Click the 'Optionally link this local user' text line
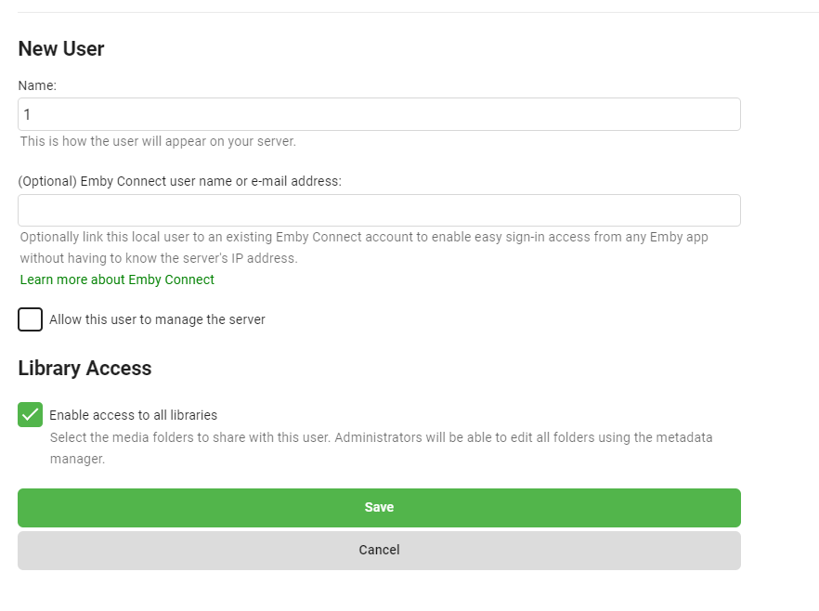This screenshot has height=611, width=819. coord(364,237)
